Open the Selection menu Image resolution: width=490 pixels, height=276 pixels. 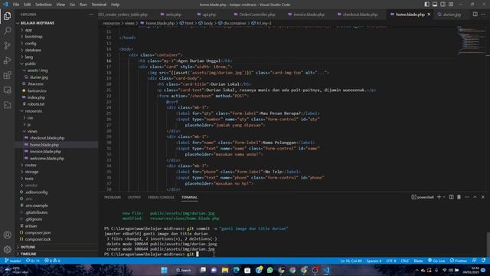click(x=44, y=5)
